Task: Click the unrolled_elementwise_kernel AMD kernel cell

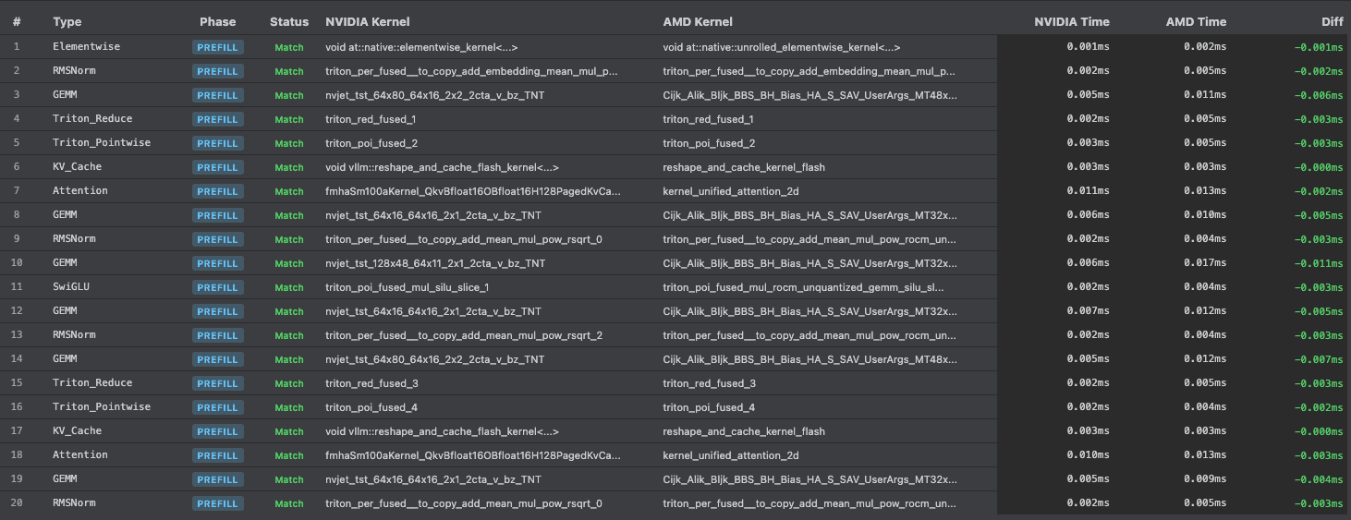Action: [x=781, y=47]
